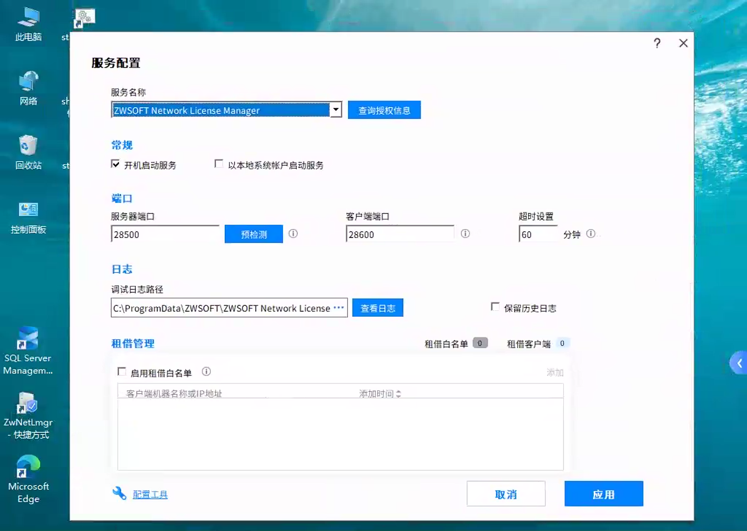Click 查询授权信息 button

(384, 110)
